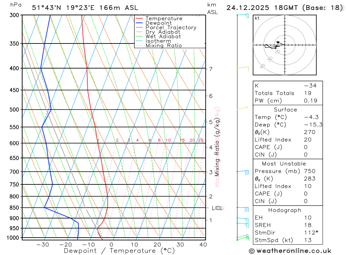Click the Parcel Trajectory legend label text

point(171,27)
